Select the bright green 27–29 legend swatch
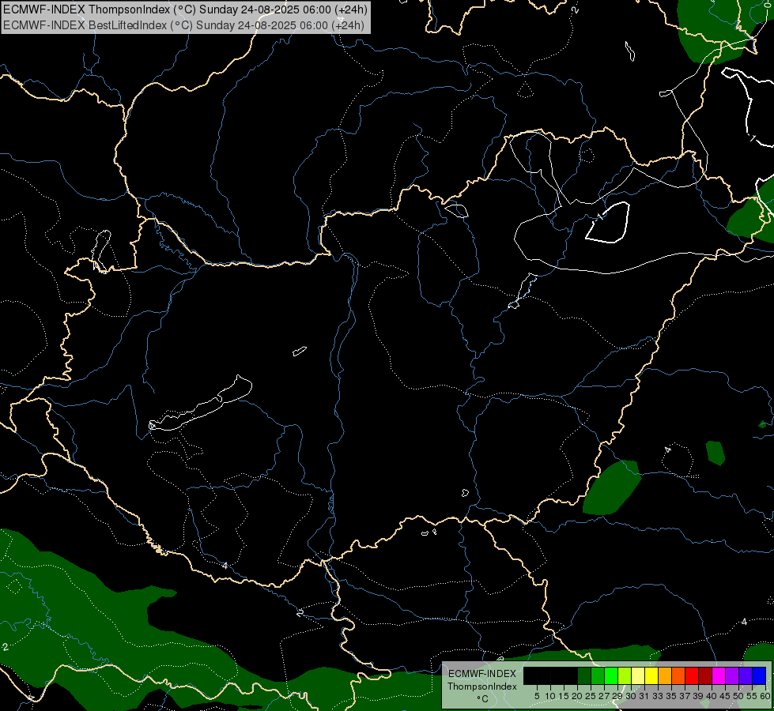The image size is (774, 711). point(611,675)
